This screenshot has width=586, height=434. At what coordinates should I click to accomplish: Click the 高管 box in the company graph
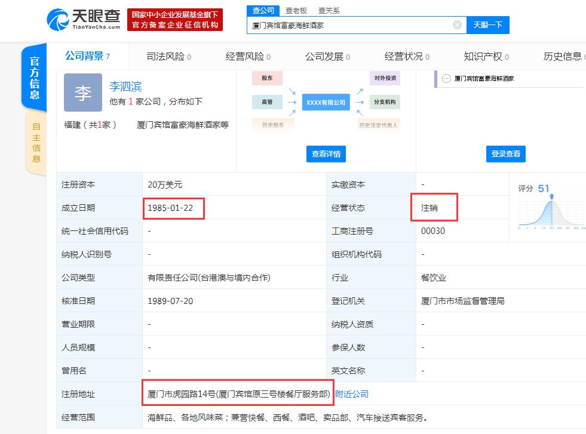[x=266, y=102]
